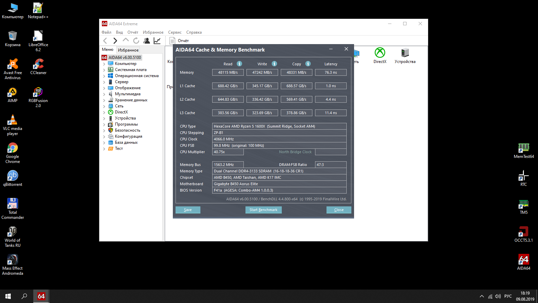Click the refresh icon in AIDA64 toolbar

(136, 41)
